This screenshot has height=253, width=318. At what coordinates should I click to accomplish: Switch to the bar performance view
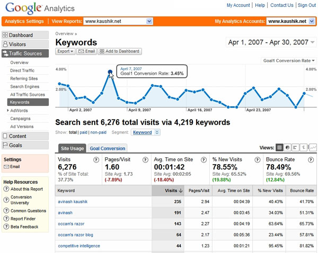(x=295, y=148)
